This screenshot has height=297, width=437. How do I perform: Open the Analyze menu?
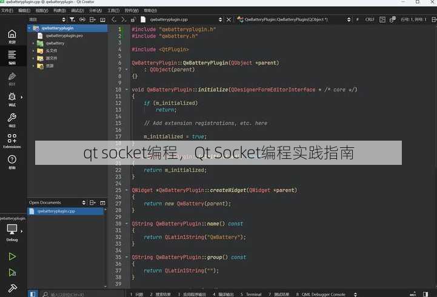click(x=95, y=10)
